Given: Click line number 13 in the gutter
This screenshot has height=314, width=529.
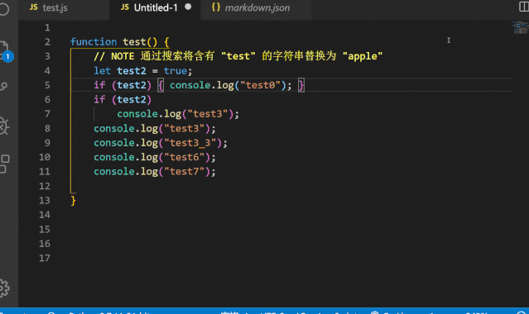Looking at the screenshot, I should click(45, 201).
